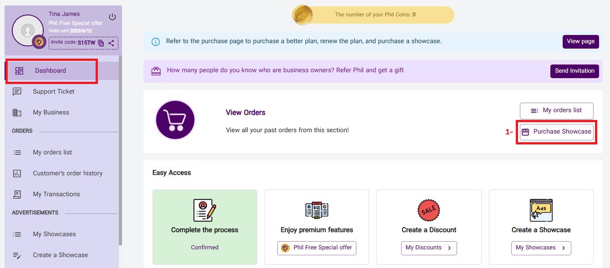The image size is (610, 268).
Task: Click the Purchase Showcase button
Action: coord(557,132)
